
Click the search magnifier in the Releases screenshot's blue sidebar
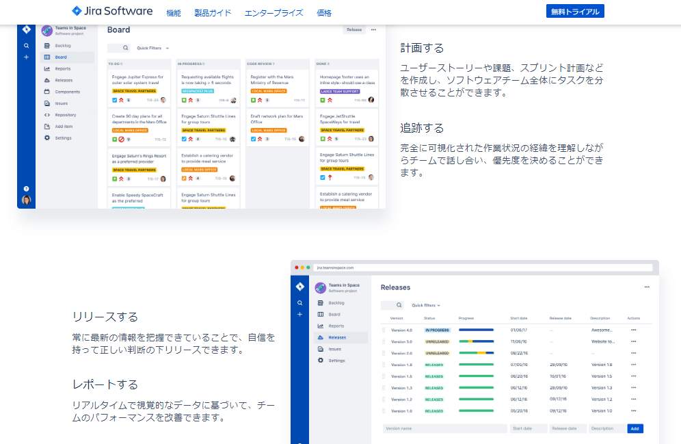pyautogui.click(x=299, y=303)
